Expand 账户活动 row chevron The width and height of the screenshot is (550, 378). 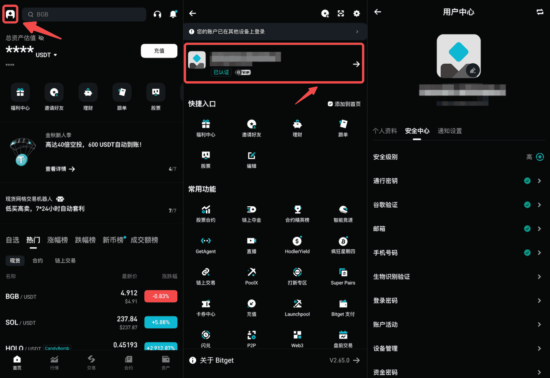539,325
